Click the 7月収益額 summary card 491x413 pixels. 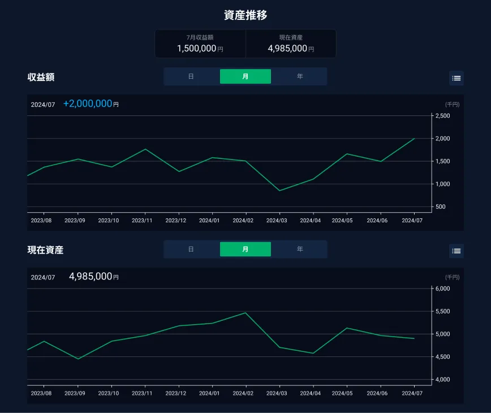(x=200, y=44)
